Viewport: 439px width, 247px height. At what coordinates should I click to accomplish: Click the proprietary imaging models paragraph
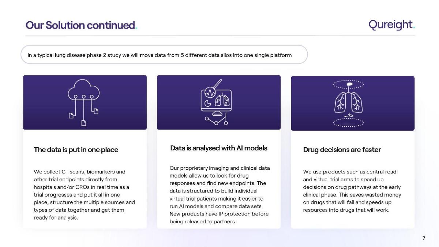point(220,195)
